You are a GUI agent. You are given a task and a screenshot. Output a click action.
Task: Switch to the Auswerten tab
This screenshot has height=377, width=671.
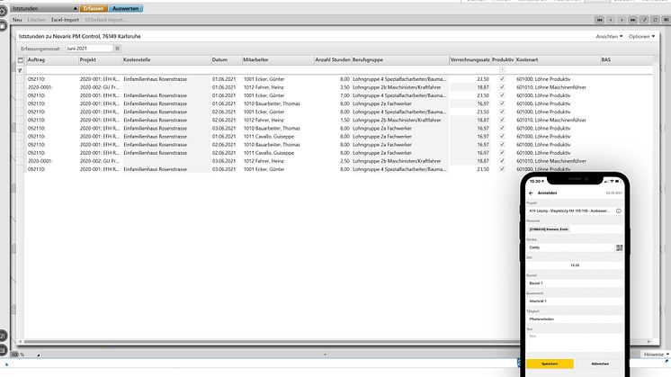point(127,7)
